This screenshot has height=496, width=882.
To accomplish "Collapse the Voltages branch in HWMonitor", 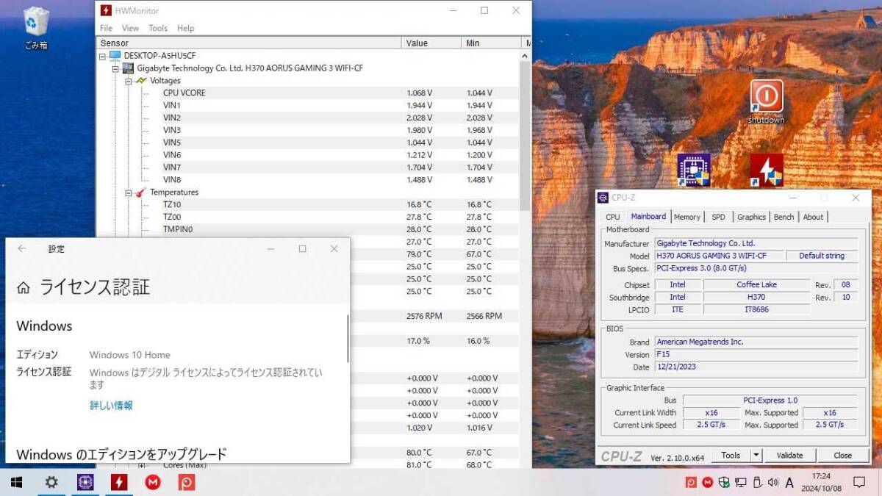I will click(129, 81).
